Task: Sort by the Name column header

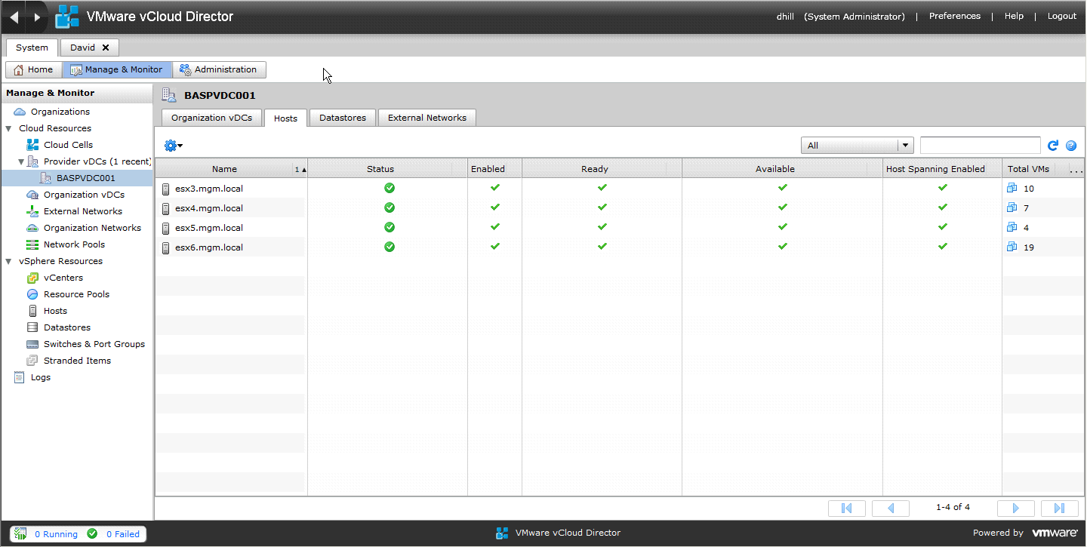Action: [224, 169]
